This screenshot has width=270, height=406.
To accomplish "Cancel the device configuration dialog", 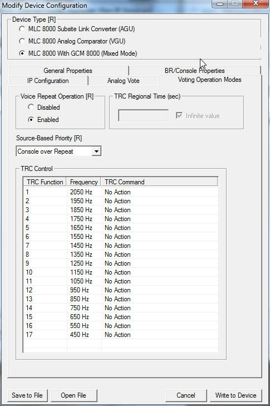I will point(186,395).
